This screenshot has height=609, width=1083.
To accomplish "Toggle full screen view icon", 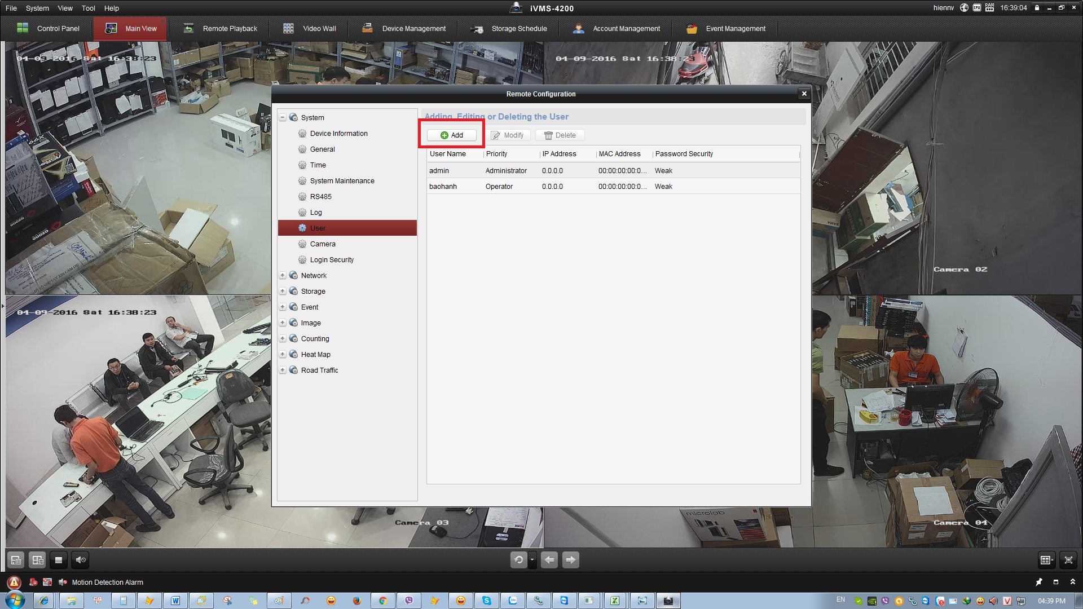I will coord(1068,560).
